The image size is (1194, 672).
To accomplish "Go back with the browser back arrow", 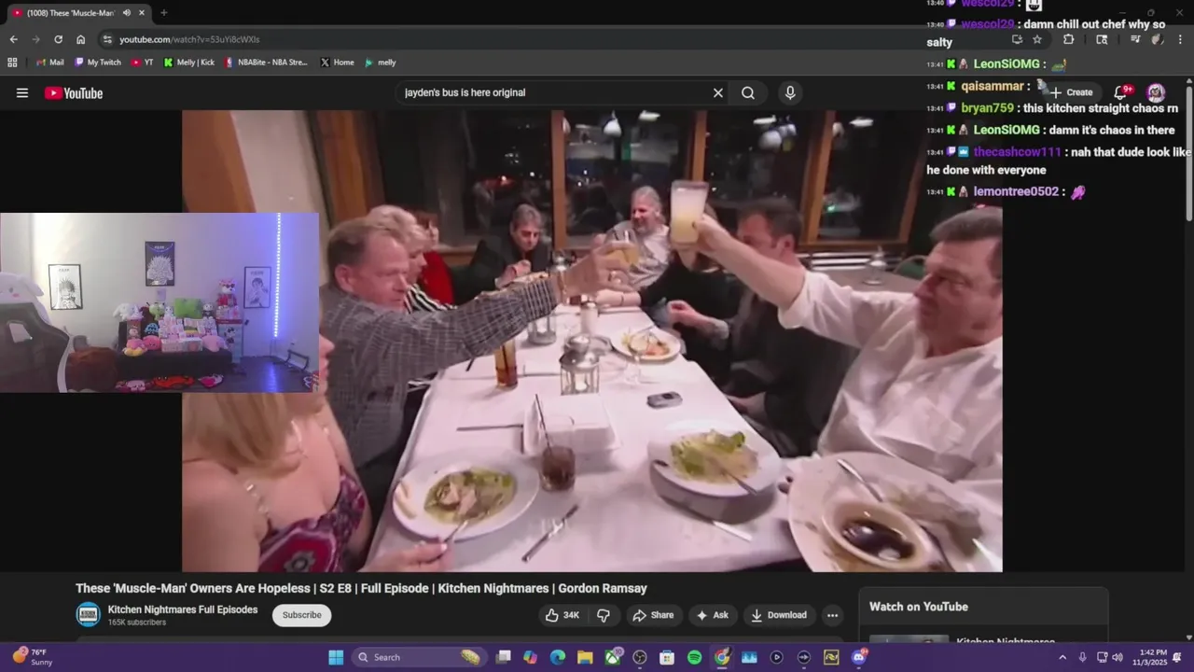I will pyautogui.click(x=13, y=39).
